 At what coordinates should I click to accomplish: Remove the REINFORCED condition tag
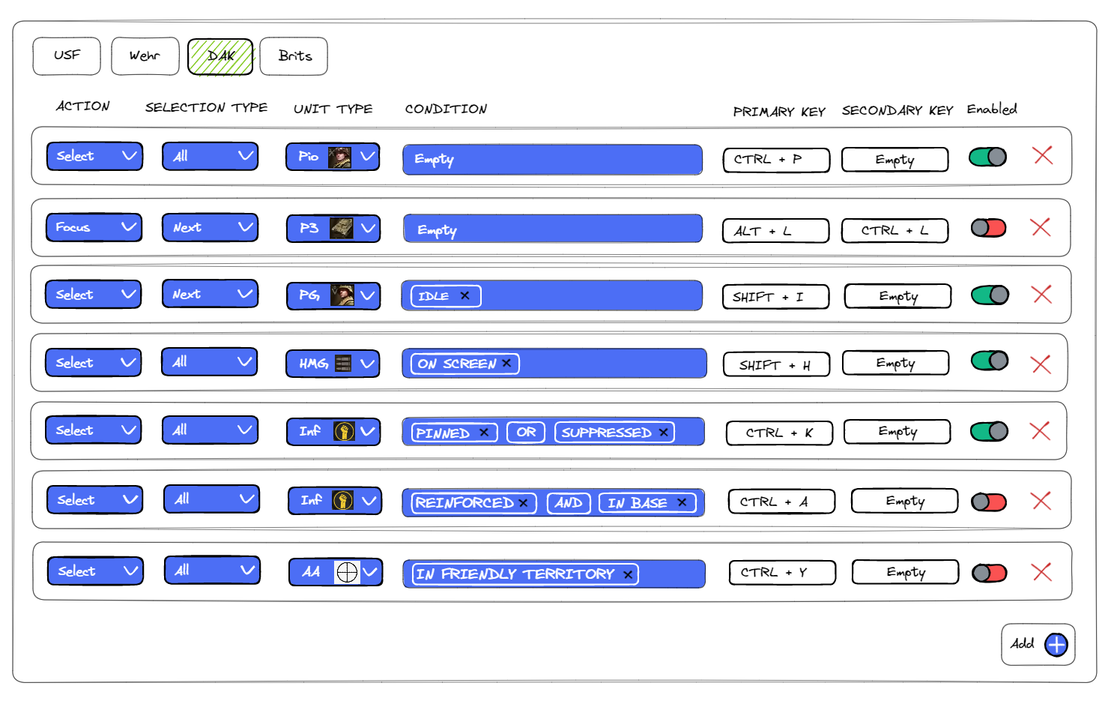point(523,503)
